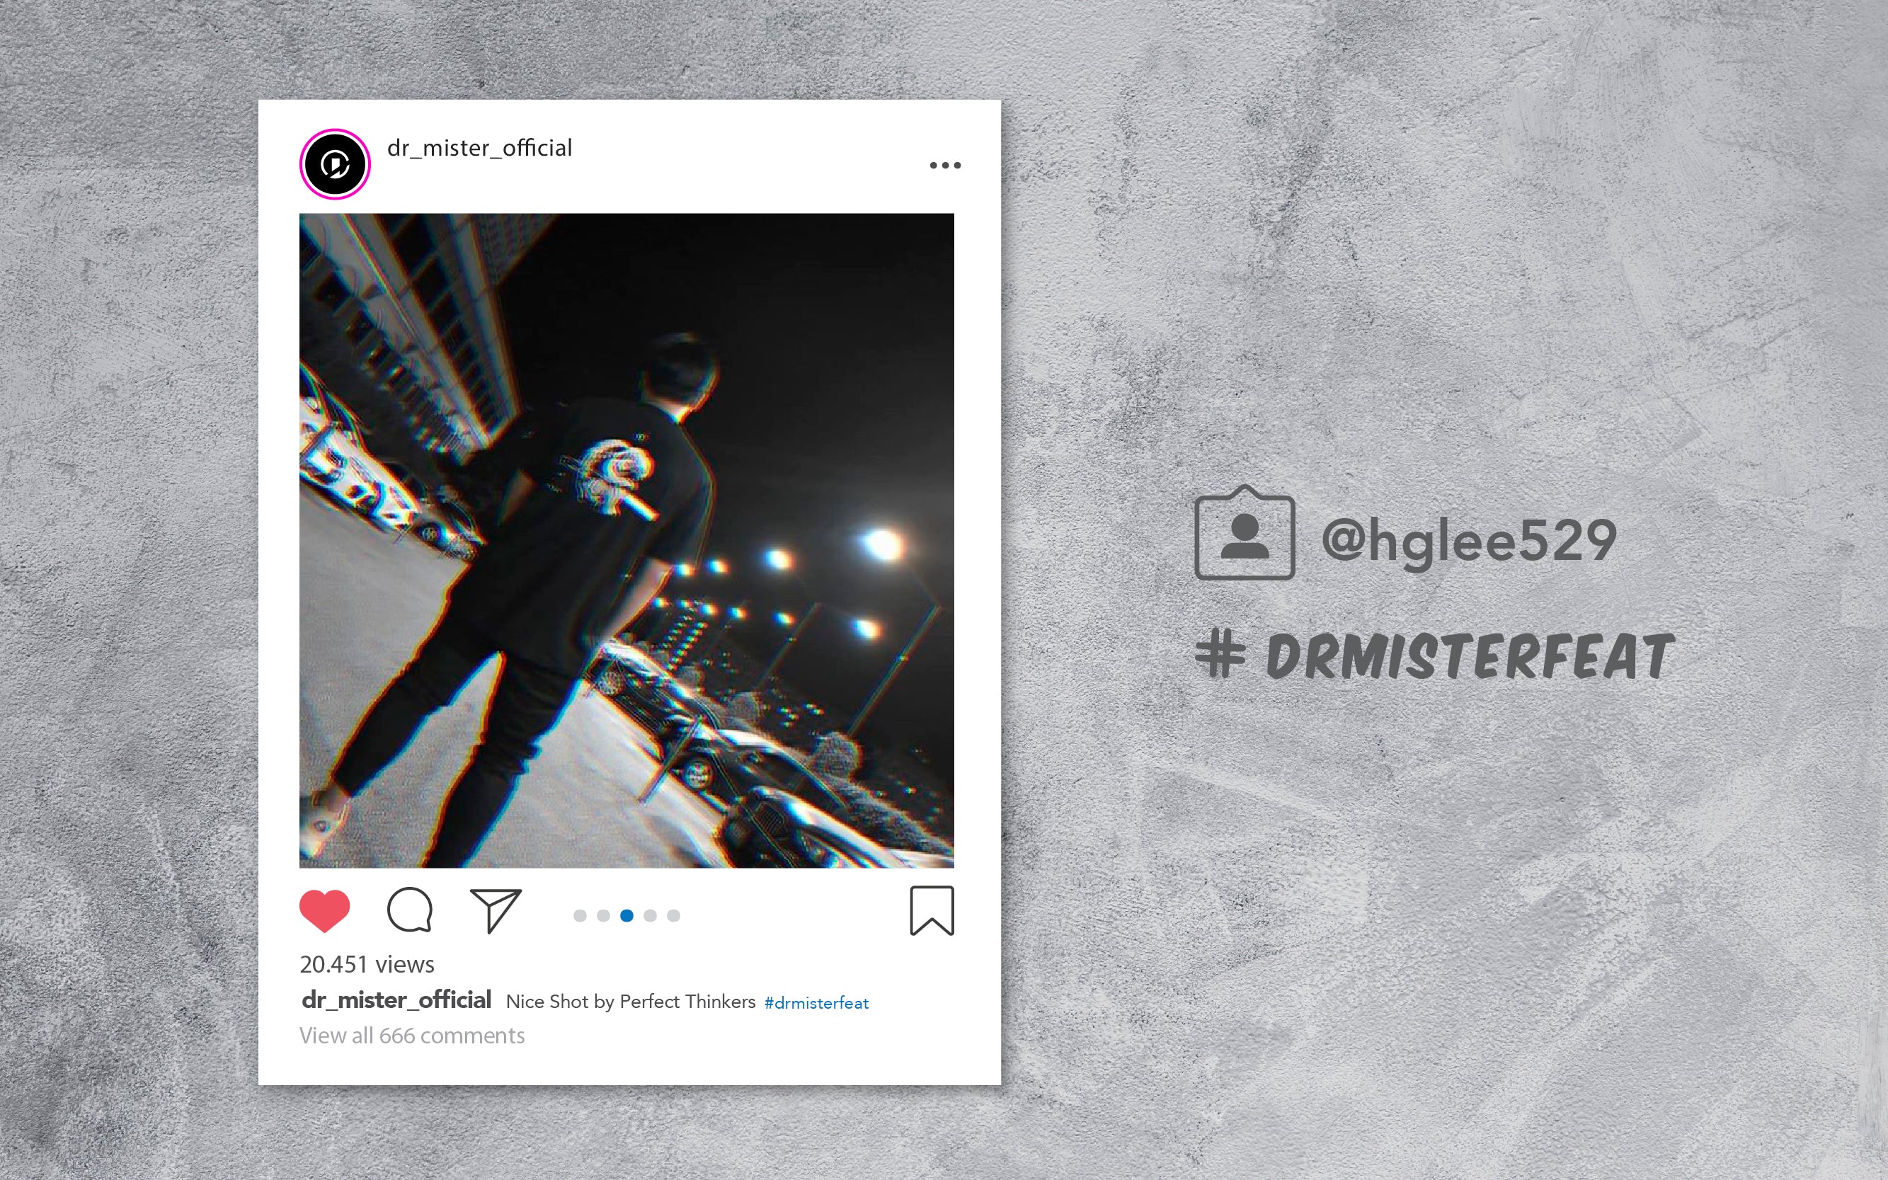Click bold dr_mister_official name in caption
The width and height of the screenshot is (1888, 1180).
point(396,1000)
